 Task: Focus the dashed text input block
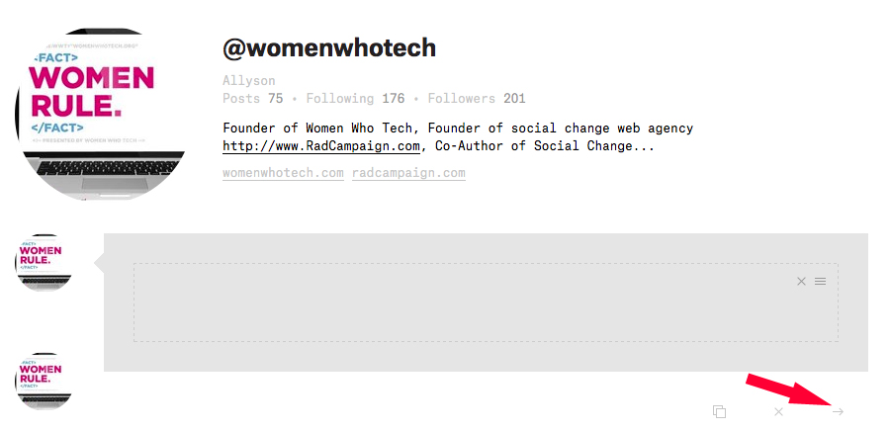(486, 302)
